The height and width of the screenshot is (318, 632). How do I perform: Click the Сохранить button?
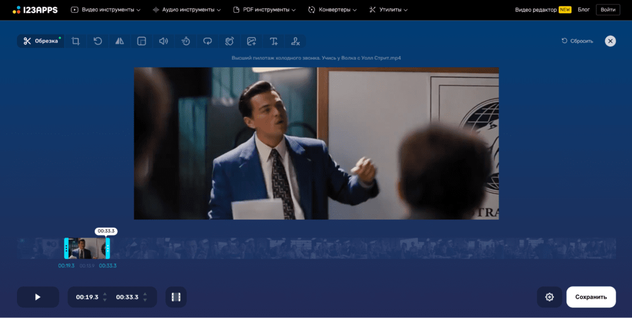click(x=590, y=297)
